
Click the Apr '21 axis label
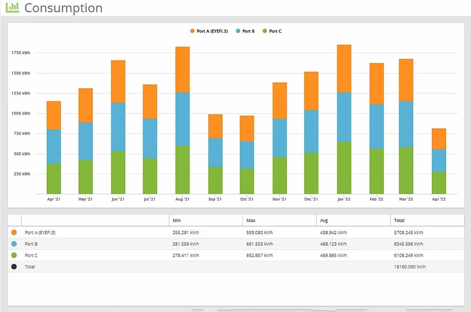click(53, 199)
